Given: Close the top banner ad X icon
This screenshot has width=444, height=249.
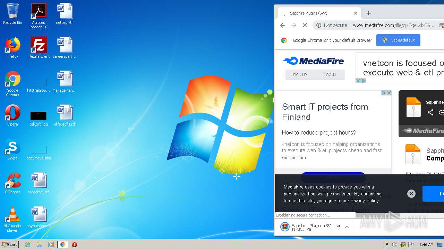Looking at the screenshot, I should [x=358, y=81].
